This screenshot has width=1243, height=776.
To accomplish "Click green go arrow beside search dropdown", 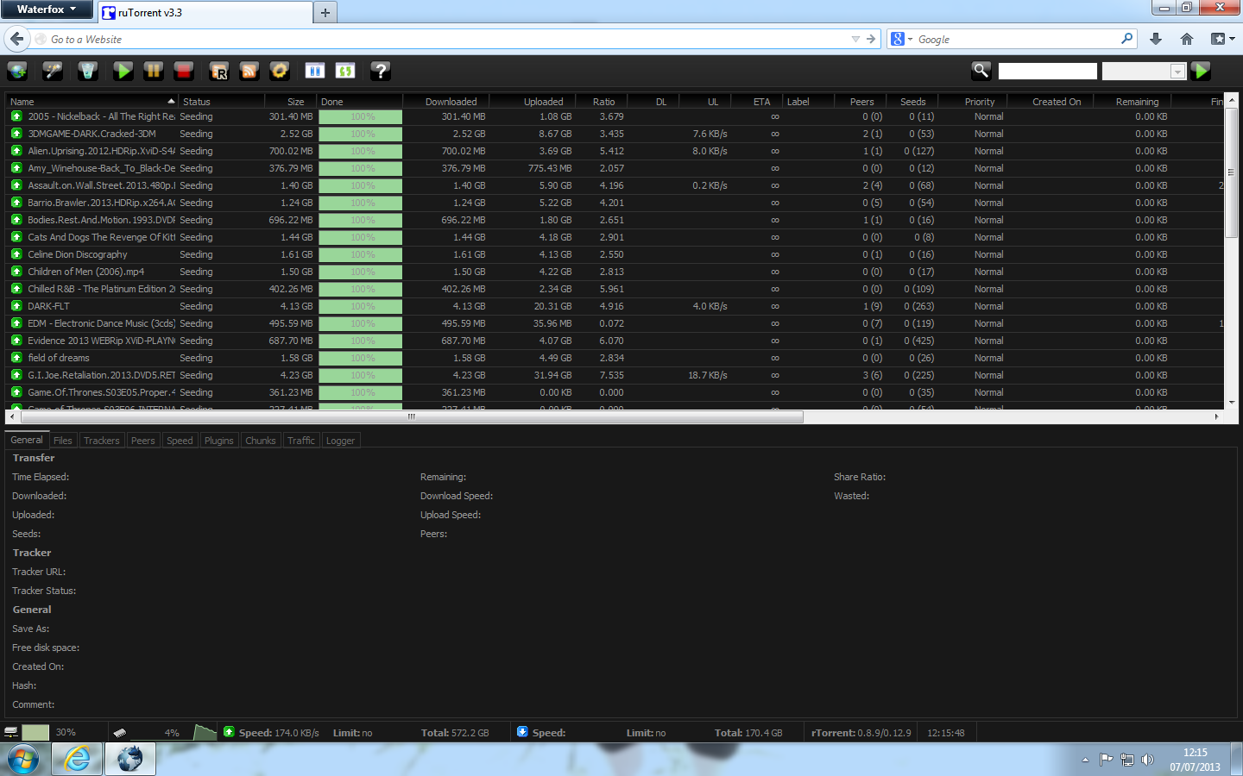I will [x=1201, y=71].
